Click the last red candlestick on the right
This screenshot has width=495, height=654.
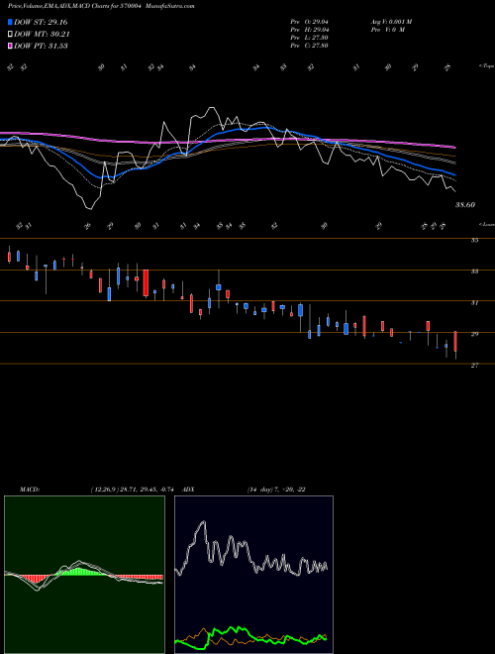455,342
